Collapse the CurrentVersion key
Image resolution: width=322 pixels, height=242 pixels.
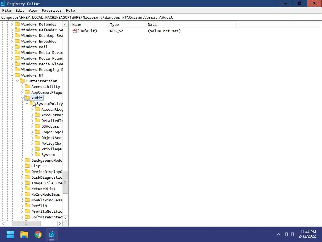click(x=17, y=81)
